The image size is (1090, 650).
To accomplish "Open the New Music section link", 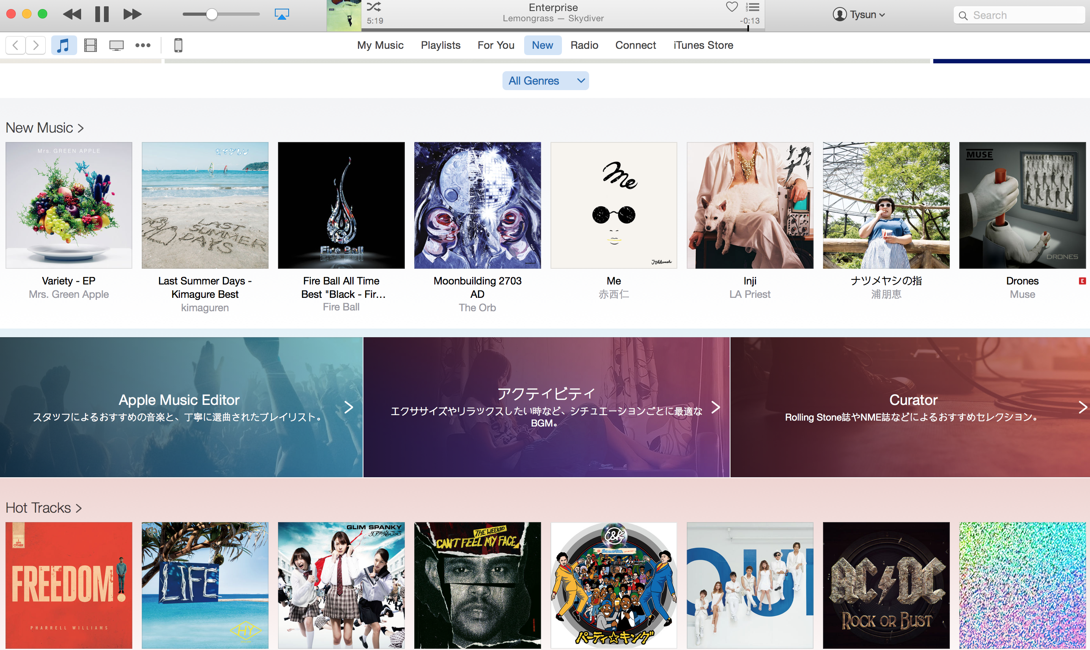I will click(44, 128).
